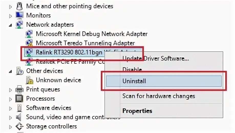Click the Network adapters category icon
The image size is (235, 133).
tap(19, 24)
